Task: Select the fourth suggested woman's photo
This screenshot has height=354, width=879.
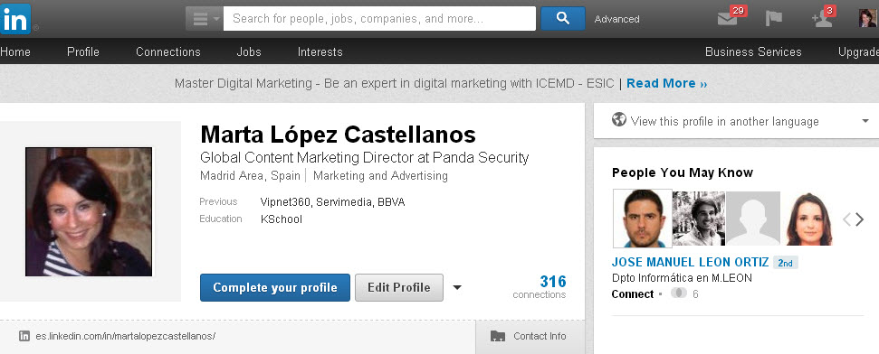Action: [x=808, y=219]
